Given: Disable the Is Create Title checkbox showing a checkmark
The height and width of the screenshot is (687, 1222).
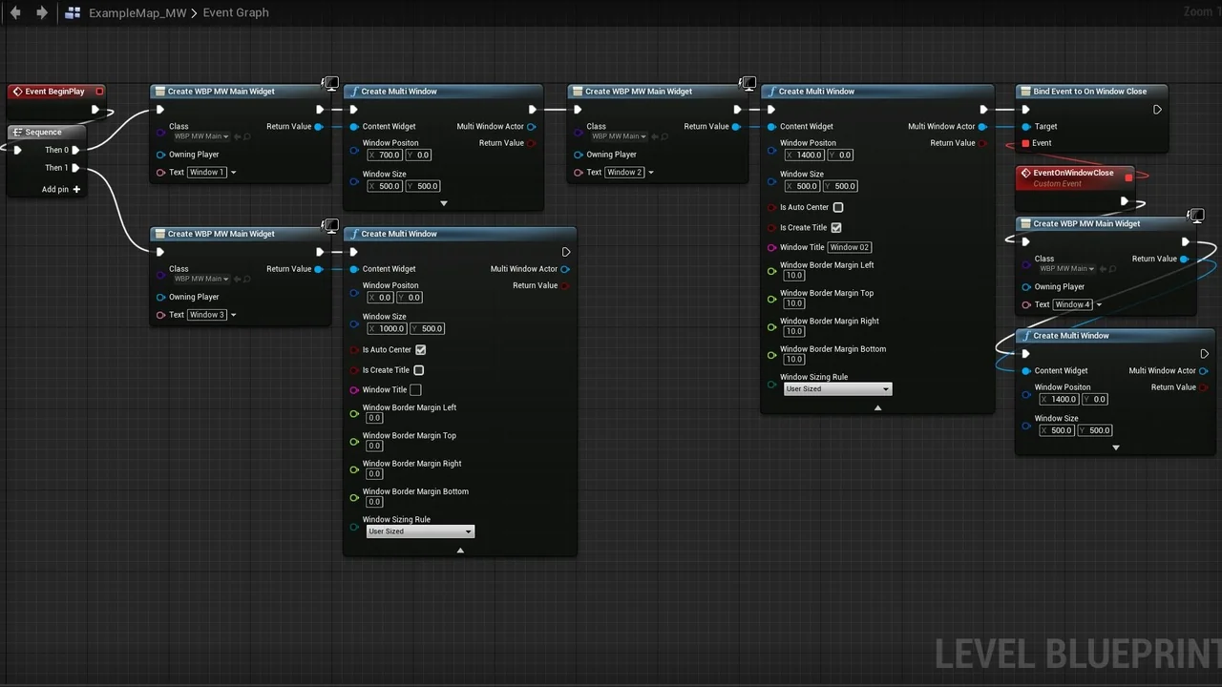Looking at the screenshot, I should pos(836,227).
